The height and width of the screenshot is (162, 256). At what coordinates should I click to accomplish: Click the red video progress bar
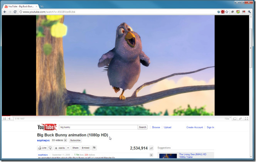(x=30, y=116)
